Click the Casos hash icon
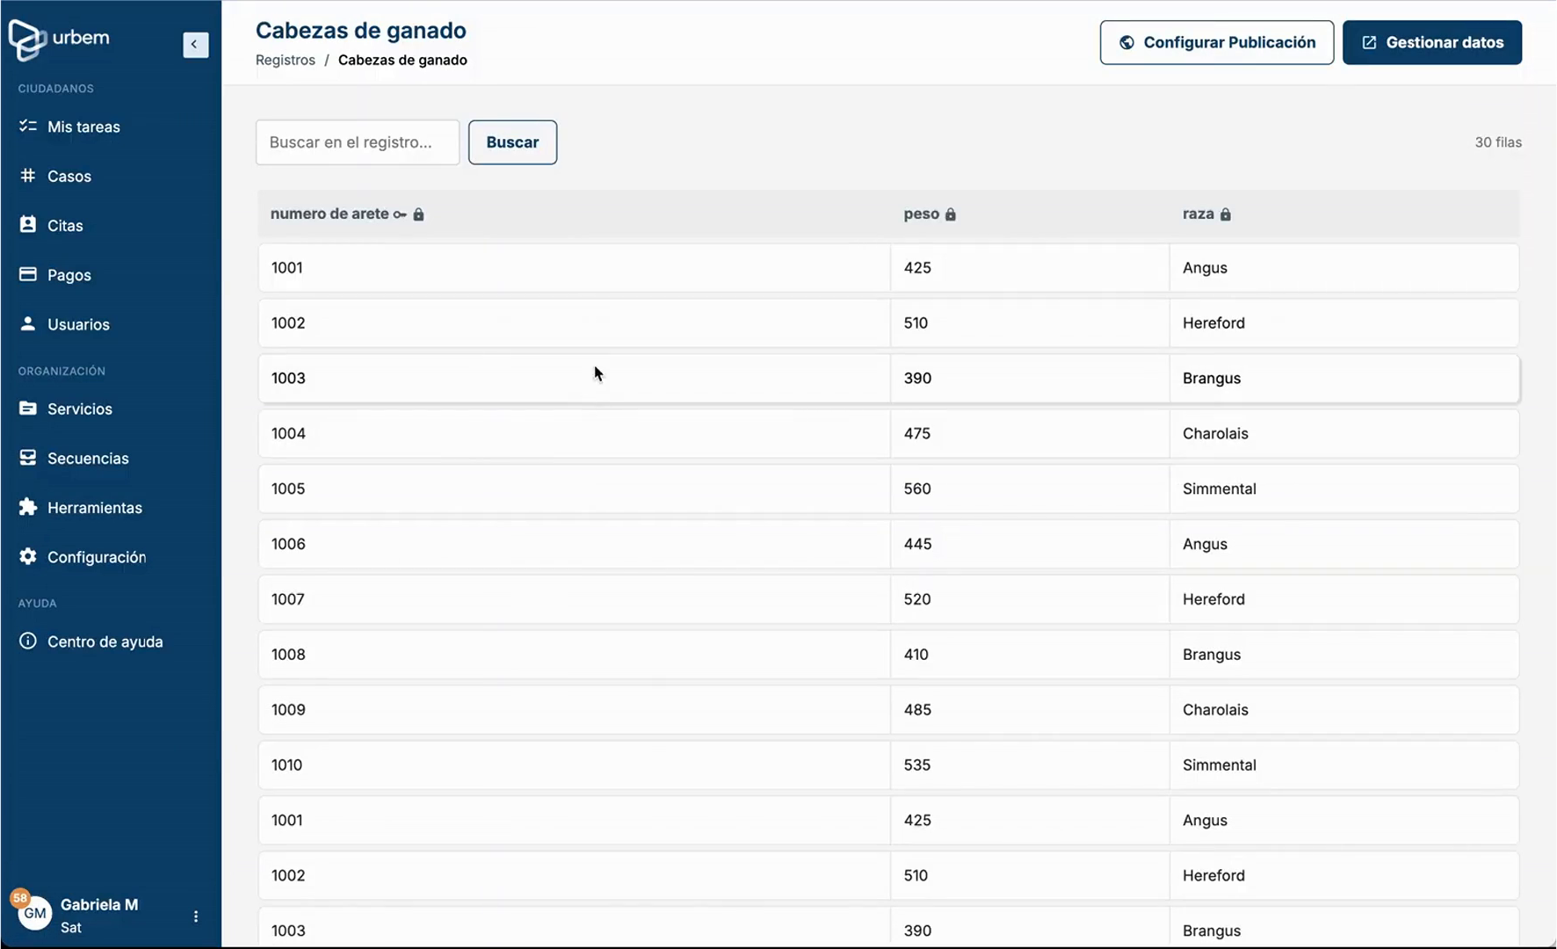The width and height of the screenshot is (1557, 949). pyautogui.click(x=28, y=175)
